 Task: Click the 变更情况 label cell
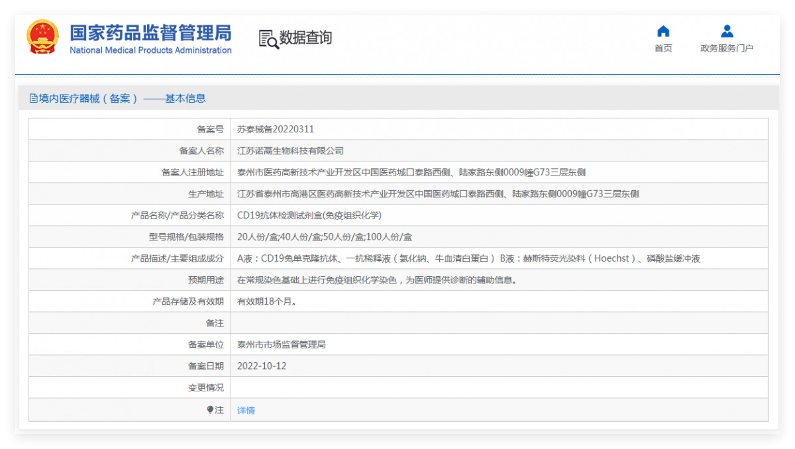(x=130, y=387)
